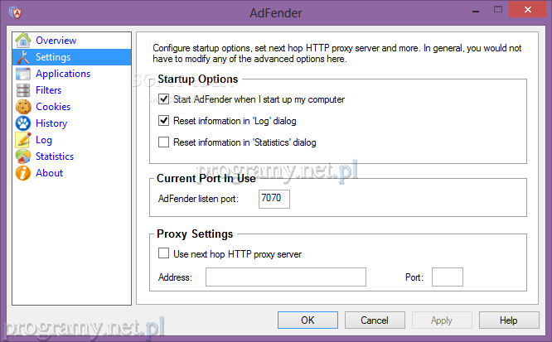
Task: Click the Applications window icon in sidebar
Action: [22, 74]
